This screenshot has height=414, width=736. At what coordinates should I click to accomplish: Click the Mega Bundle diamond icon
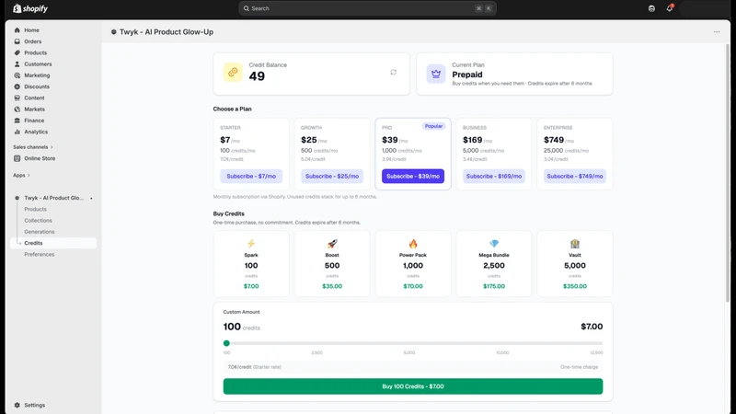pyautogui.click(x=494, y=244)
